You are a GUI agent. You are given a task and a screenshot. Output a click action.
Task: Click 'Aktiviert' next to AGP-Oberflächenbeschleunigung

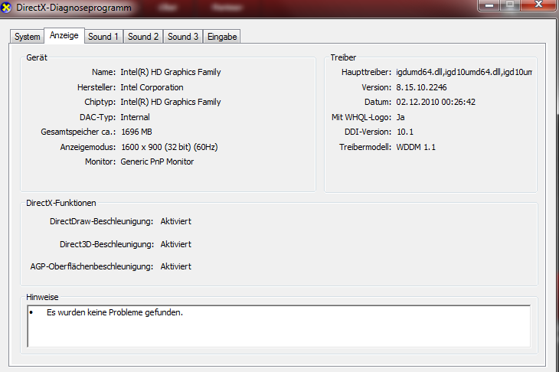tap(176, 266)
